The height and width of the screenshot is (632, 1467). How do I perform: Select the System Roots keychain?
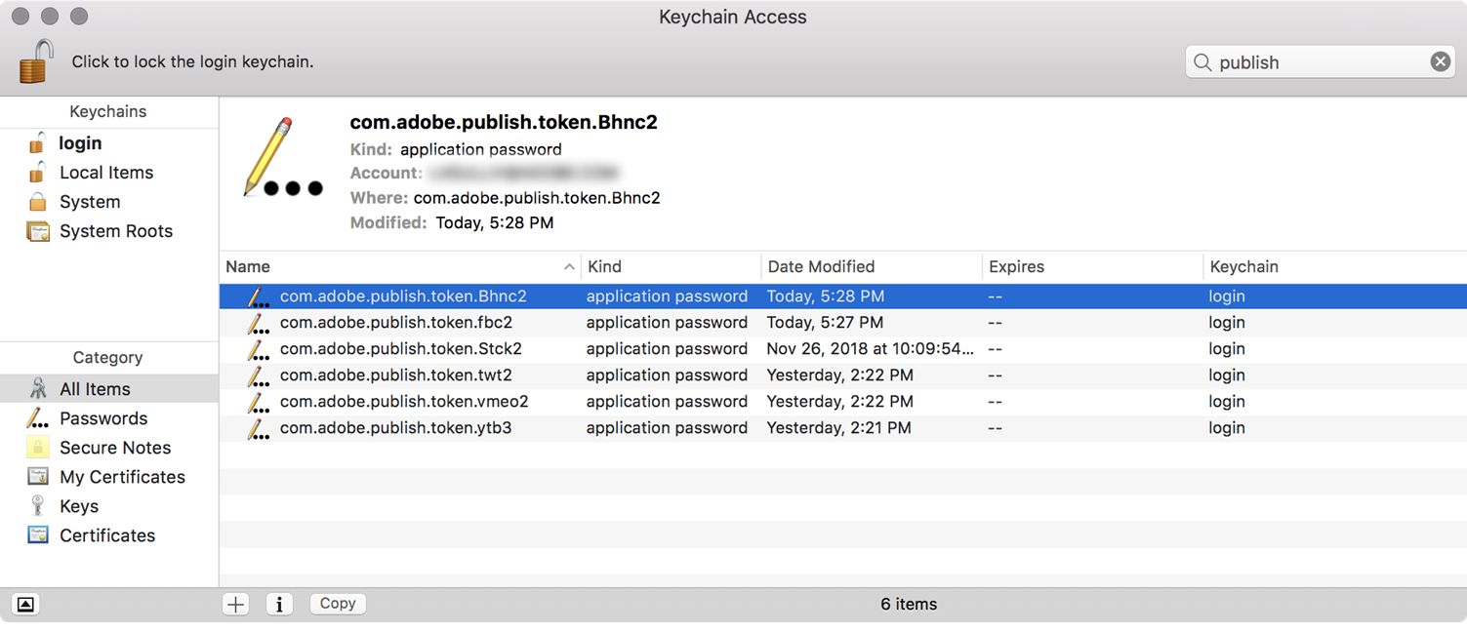[x=115, y=231]
